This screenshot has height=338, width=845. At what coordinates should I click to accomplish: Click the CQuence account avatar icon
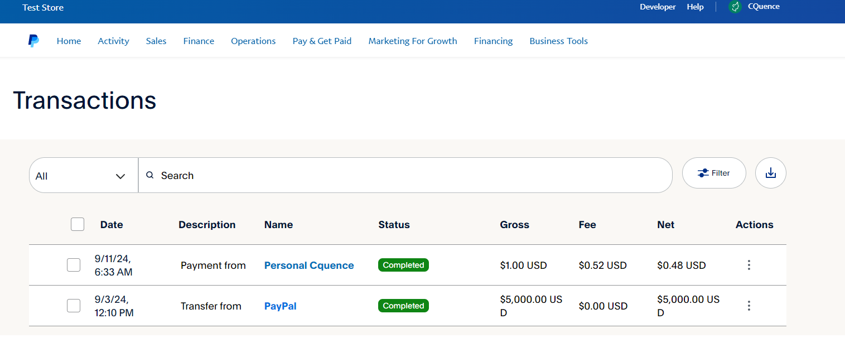point(735,7)
